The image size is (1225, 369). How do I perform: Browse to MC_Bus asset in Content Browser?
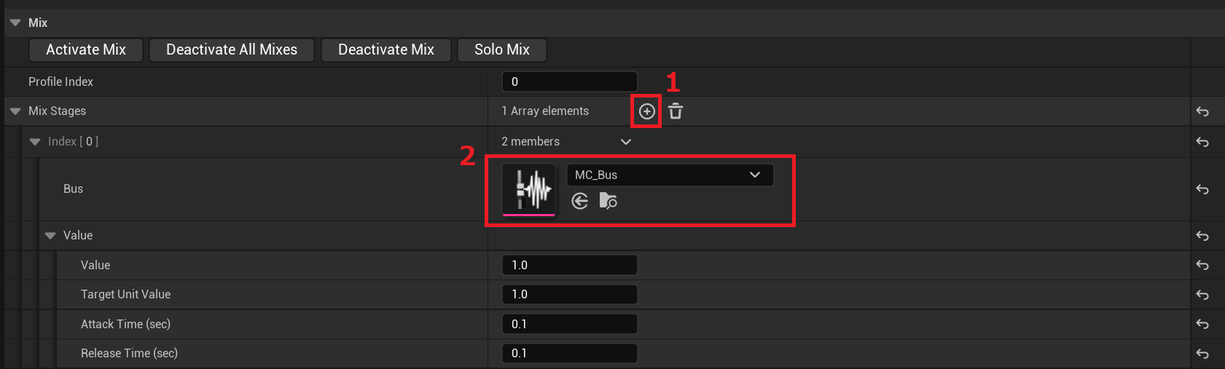608,201
